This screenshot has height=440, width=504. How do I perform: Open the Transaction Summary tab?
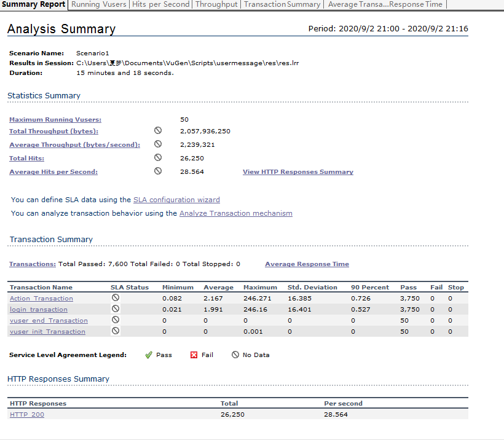click(x=282, y=4)
